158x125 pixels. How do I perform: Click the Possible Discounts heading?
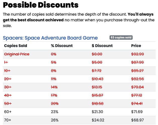click(x=41, y=5)
